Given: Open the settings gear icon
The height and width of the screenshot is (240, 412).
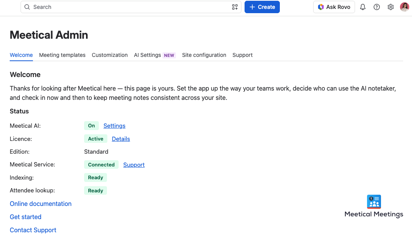Looking at the screenshot, I should pyautogui.click(x=390, y=7).
